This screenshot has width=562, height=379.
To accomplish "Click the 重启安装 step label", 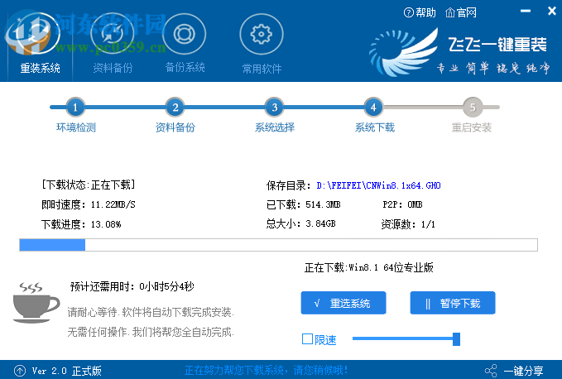I will (472, 127).
